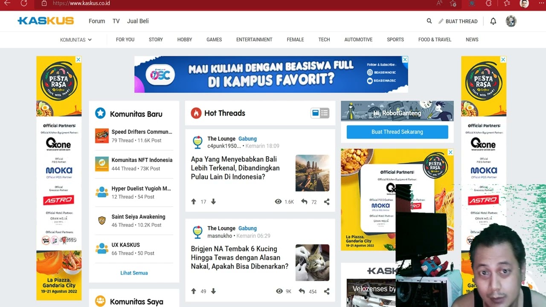
Task: Upvote the Bali thread
Action: click(194, 202)
